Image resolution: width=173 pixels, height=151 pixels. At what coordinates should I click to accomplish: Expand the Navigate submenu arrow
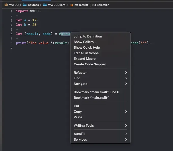[126, 84]
